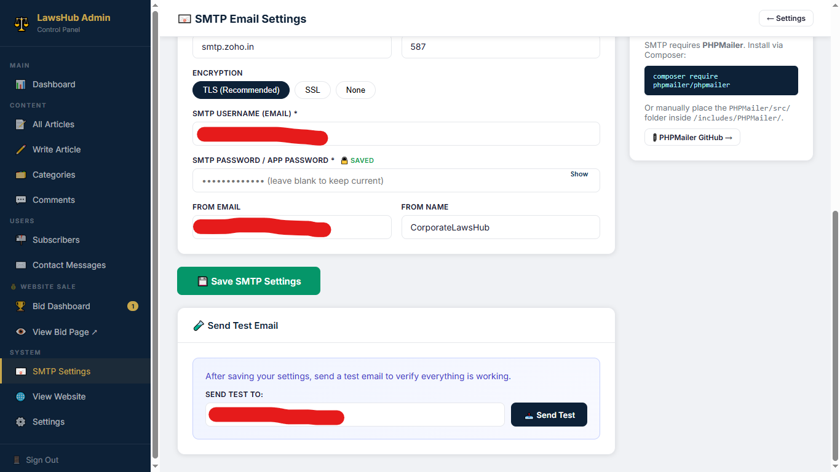840x472 pixels.
Task: Select SSL encryption option
Action: coord(312,90)
